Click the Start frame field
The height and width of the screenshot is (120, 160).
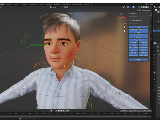[137, 111]
